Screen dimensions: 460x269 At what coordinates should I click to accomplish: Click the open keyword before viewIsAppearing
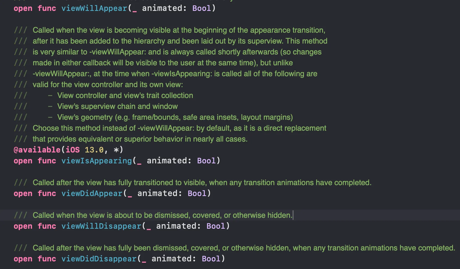click(23, 161)
